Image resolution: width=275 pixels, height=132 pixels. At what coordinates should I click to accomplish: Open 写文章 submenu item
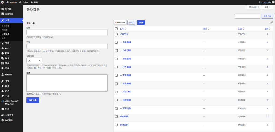click(x=5, y=30)
